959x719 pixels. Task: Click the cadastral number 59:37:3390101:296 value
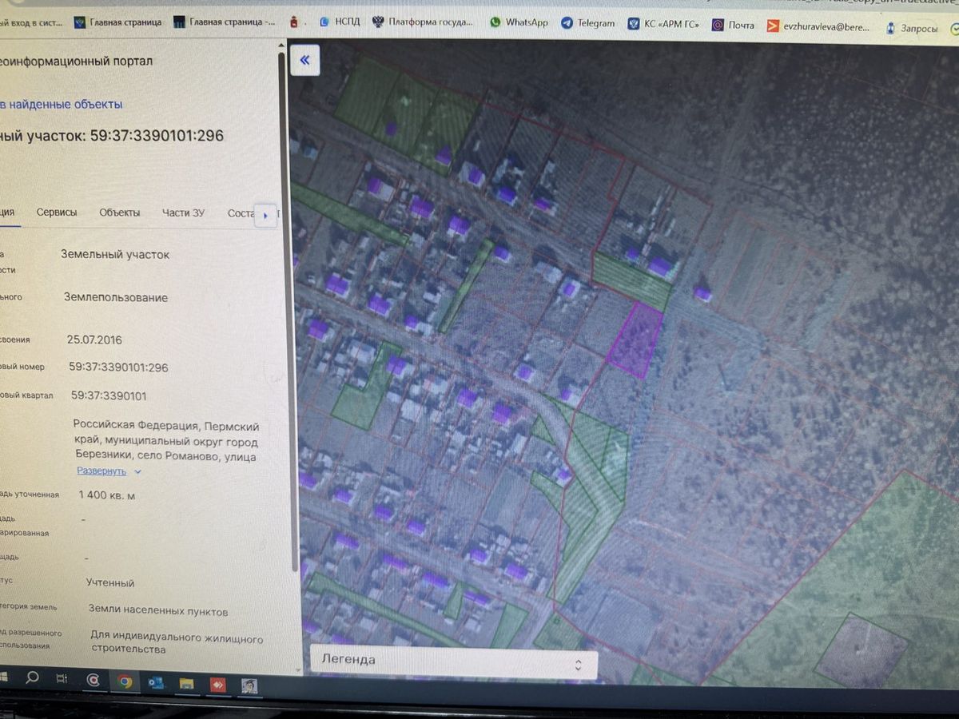[118, 367]
